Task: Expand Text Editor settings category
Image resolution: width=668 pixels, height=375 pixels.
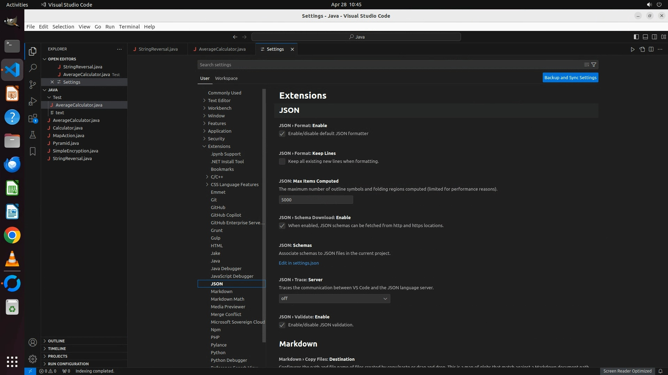Action: pos(219,100)
